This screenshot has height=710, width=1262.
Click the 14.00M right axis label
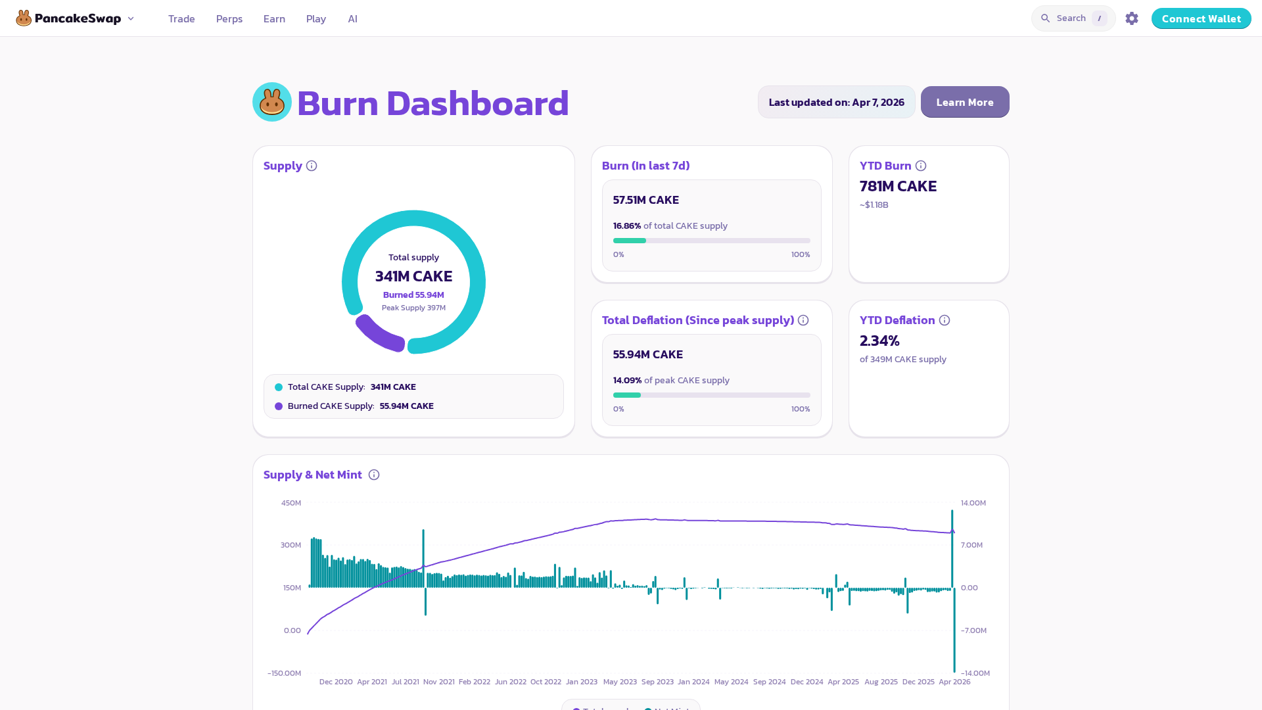pyautogui.click(x=973, y=503)
